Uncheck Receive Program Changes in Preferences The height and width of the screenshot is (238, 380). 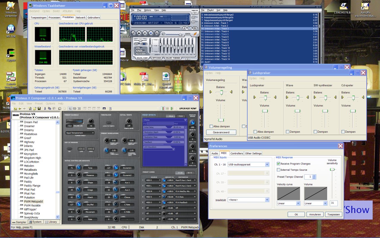[278, 164]
